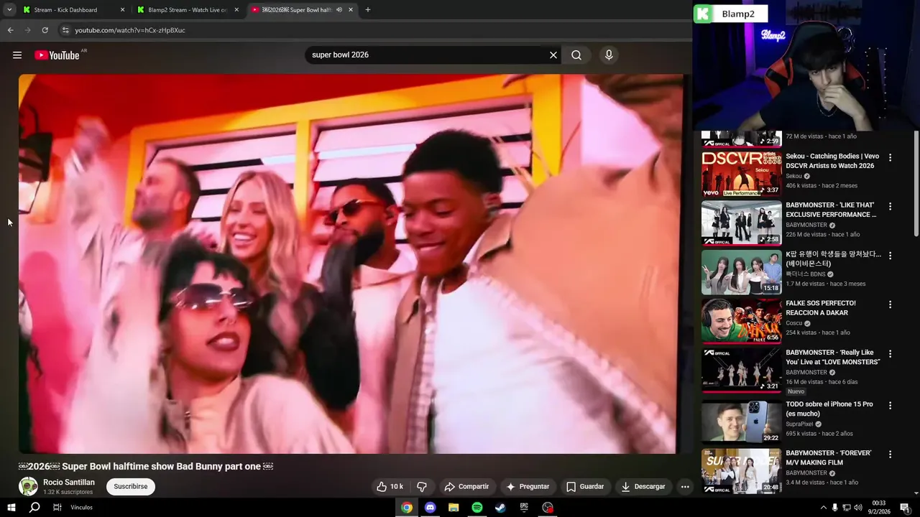Click the SupraPixel channel name
The width and height of the screenshot is (920, 517).
[799, 424]
